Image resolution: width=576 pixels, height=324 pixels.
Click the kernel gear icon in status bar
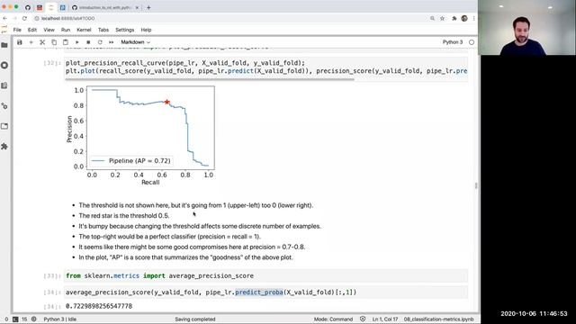click(x=34, y=319)
